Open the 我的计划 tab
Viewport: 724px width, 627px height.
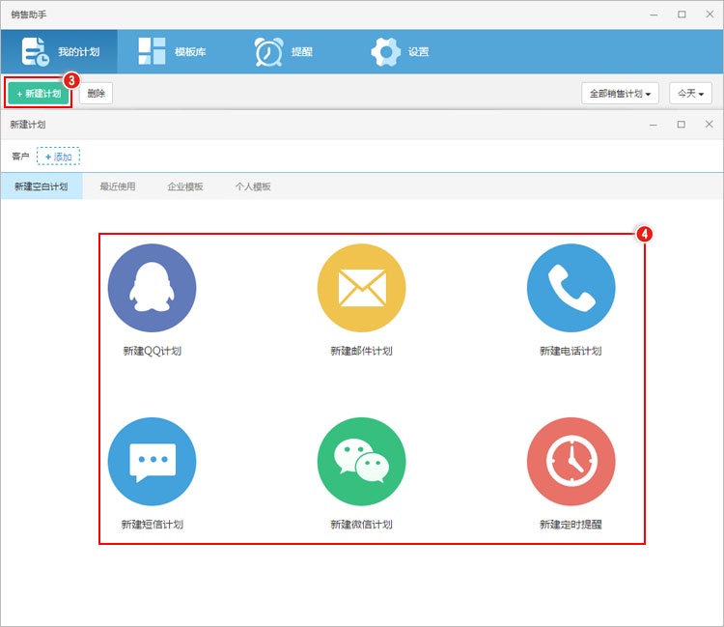pyautogui.click(x=59, y=51)
